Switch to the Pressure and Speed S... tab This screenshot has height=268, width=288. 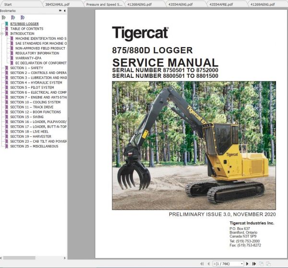(104, 4)
